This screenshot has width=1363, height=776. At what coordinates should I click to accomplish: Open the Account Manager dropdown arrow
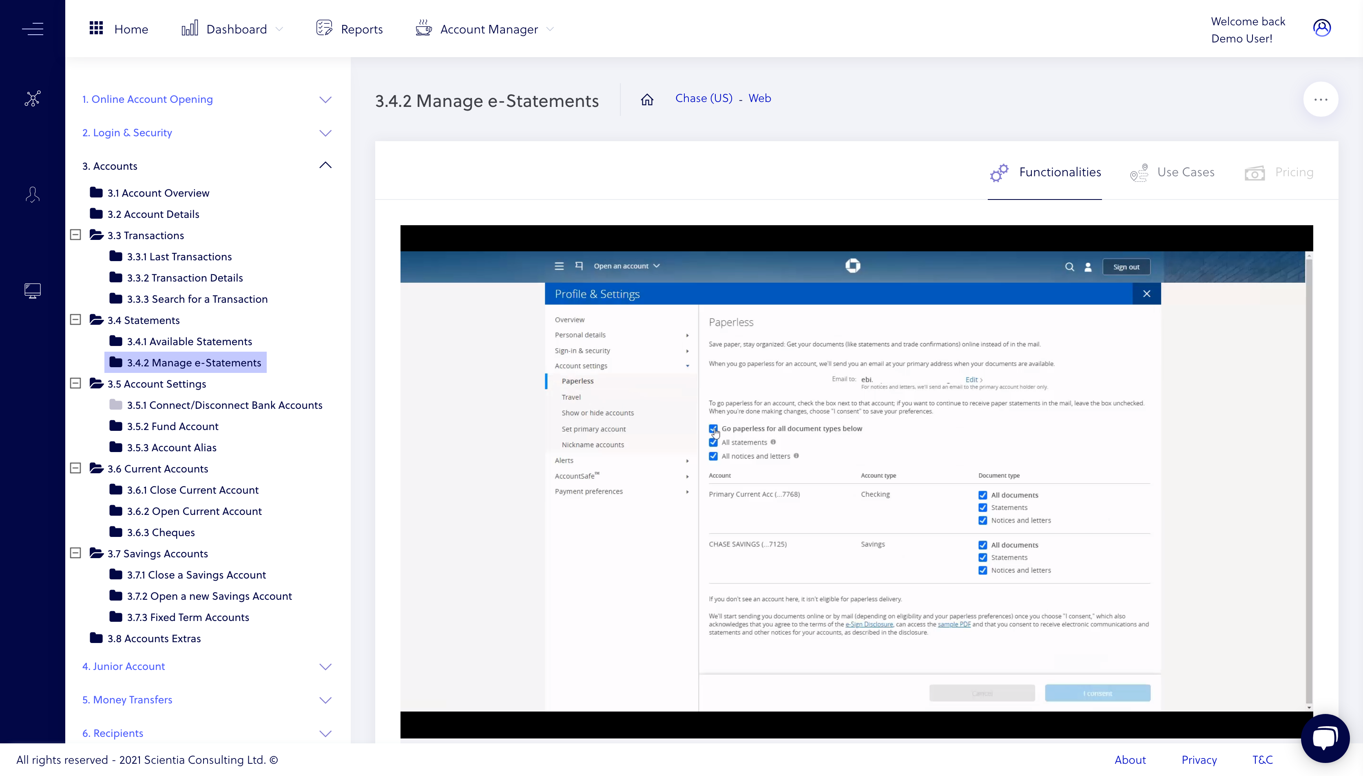(550, 29)
